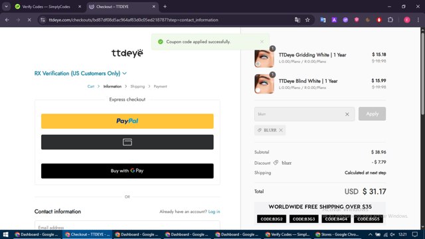
Task: Click CODE:B3G3 promo button
Action: (304, 219)
